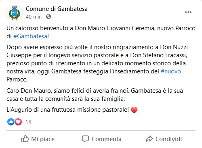
Task: Click the red heart emoji in text
Action: click(134, 110)
